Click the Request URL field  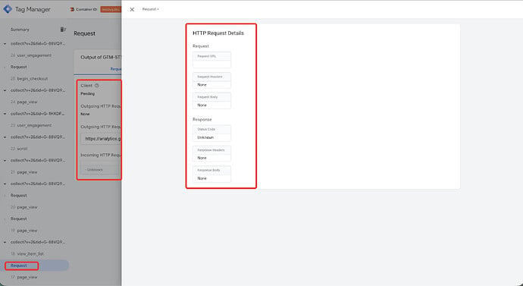pyautogui.click(x=211, y=60)
